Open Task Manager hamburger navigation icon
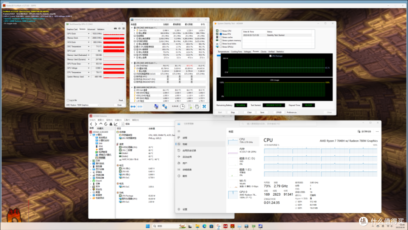Image resolution: width=408 pixels, height=230 pixels. pyautogui.click(x=179, y=131)
